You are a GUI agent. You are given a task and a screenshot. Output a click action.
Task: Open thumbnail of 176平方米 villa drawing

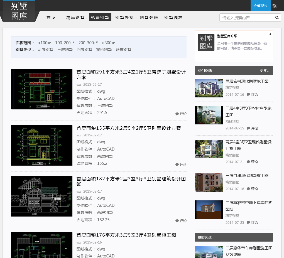(x=42, y=245)
